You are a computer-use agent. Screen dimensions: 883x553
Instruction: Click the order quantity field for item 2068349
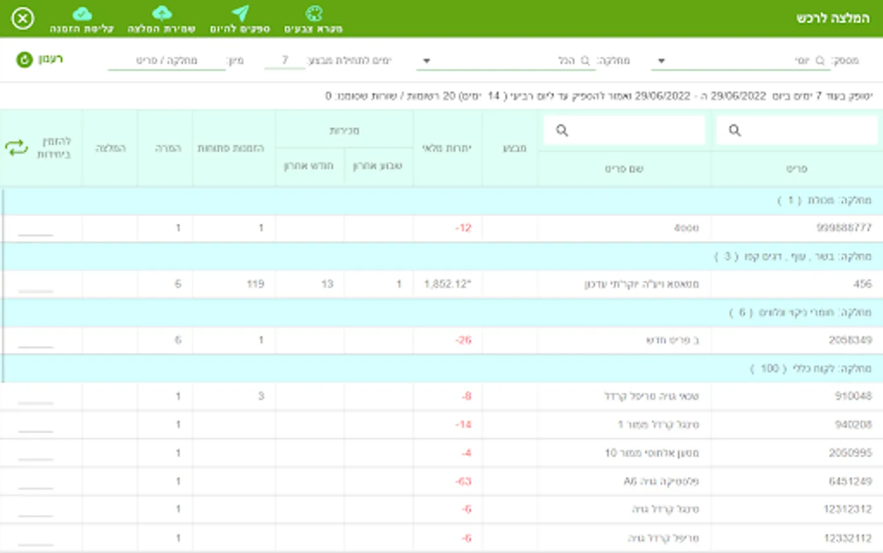36,340
